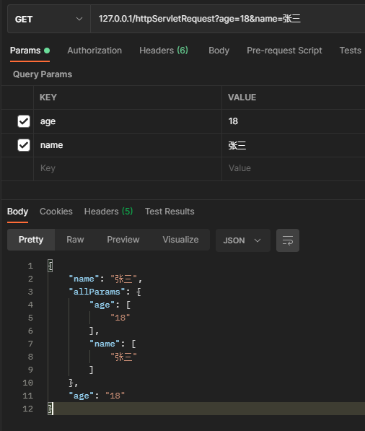Toggle word wrap icon in response toolbar
Image resolution: width=365 pixels, height=431 pixels.
pos(288,240)
